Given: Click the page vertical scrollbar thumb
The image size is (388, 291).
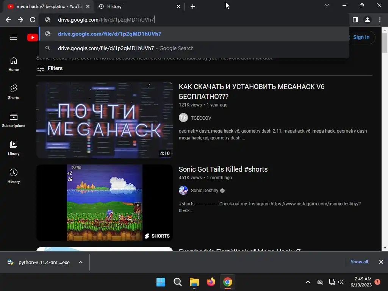Looking at the screenshot, I should 385,43.
